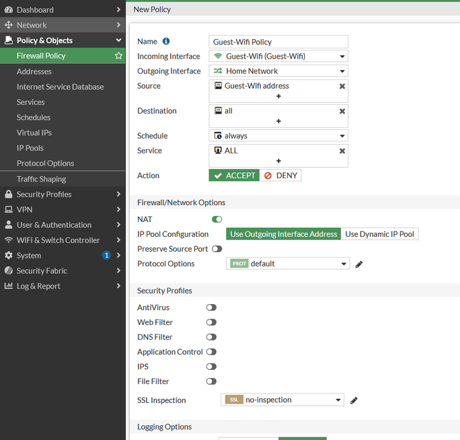Click the info icon next to Name

[166, 42]
